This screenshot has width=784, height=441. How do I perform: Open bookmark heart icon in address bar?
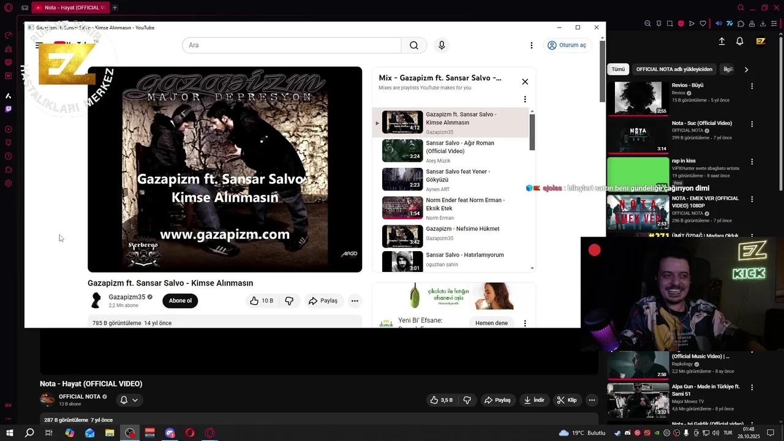(703, 24)
